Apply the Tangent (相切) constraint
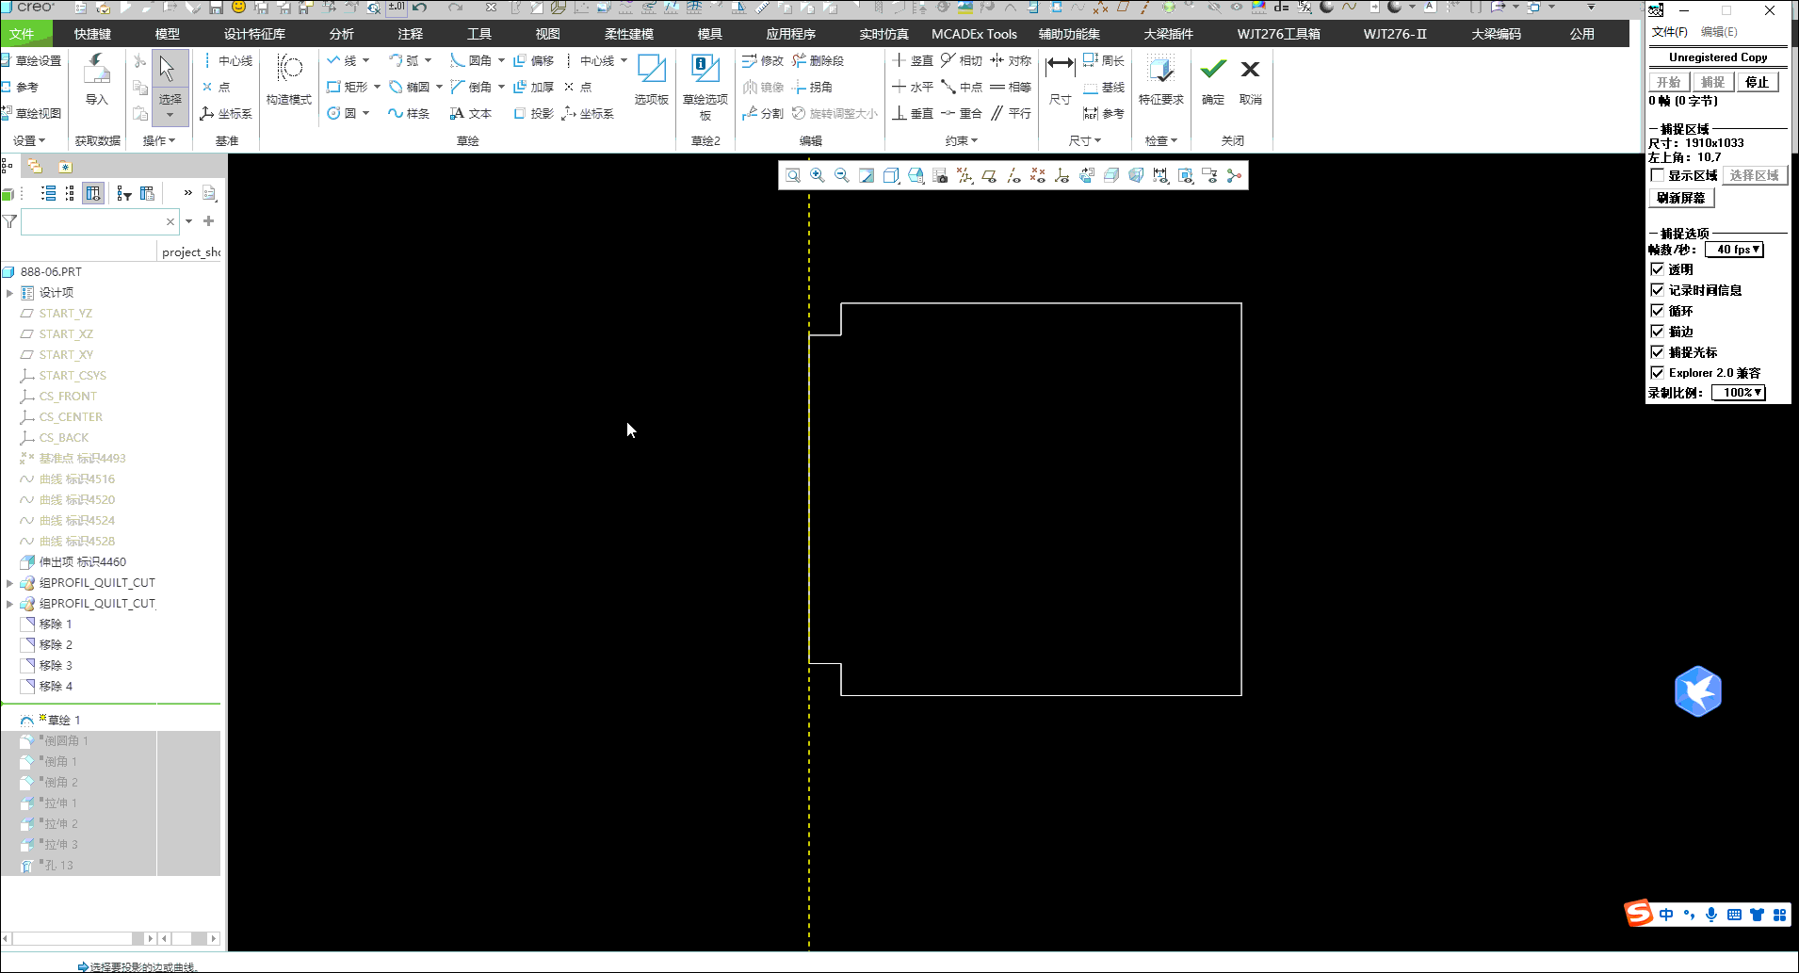This screenshot has height=973, width=1799. (x=961, y=60)
